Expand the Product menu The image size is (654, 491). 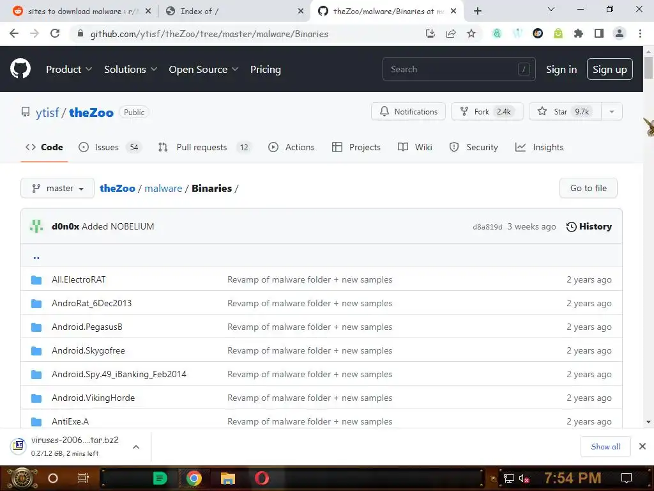(69, 69)
